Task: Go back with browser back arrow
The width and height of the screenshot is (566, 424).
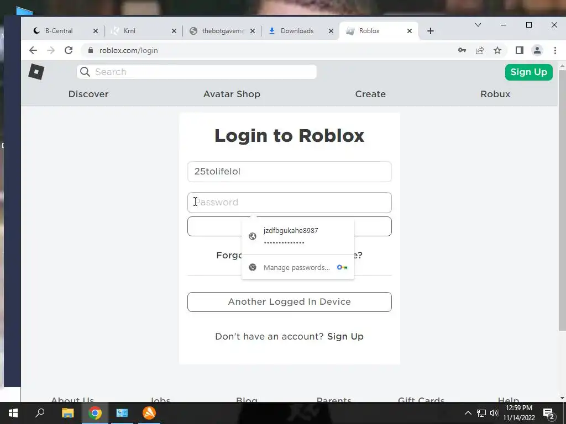Action: 33,50
